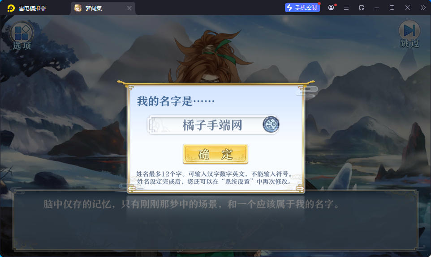The height and width of the screenshot is (257, 431).
Task: Go to the 雷电模拟器 home tab
Action: pos(27,8)
